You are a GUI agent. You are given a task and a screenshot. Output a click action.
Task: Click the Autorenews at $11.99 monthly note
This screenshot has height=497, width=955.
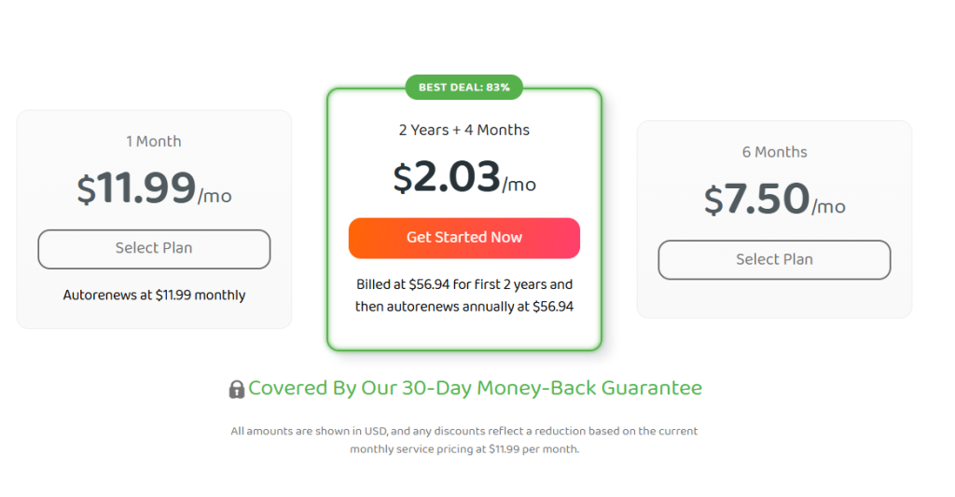click(x=154, y=296)
